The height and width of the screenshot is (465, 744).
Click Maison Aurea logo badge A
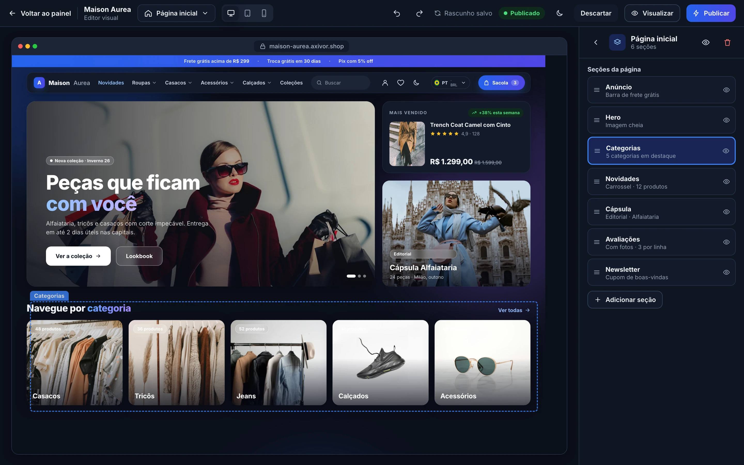[x=39, y=83]
